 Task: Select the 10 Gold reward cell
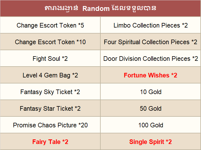tap(150, 92)
